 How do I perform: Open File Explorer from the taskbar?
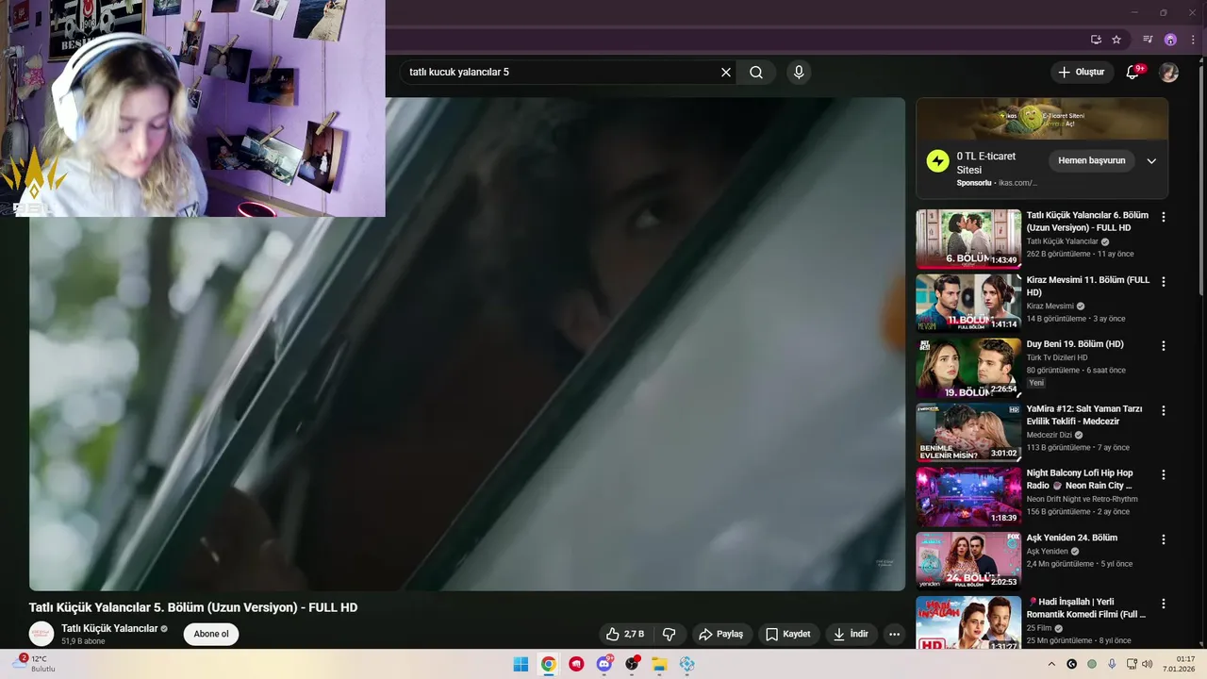click(x=660, y=664)
